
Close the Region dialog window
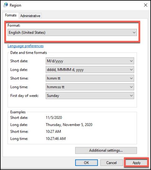[145, 5]
